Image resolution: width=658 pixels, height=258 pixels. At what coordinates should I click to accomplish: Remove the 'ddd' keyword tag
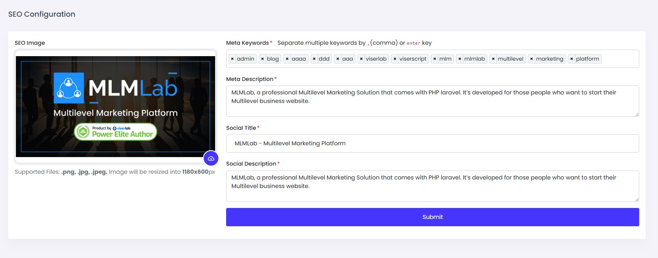(x=314, y=59)
